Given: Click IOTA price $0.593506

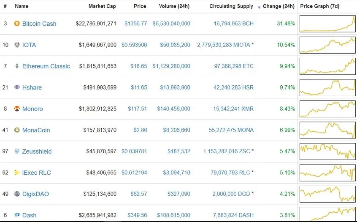Looking at the screenshot, I should point(134,45).
